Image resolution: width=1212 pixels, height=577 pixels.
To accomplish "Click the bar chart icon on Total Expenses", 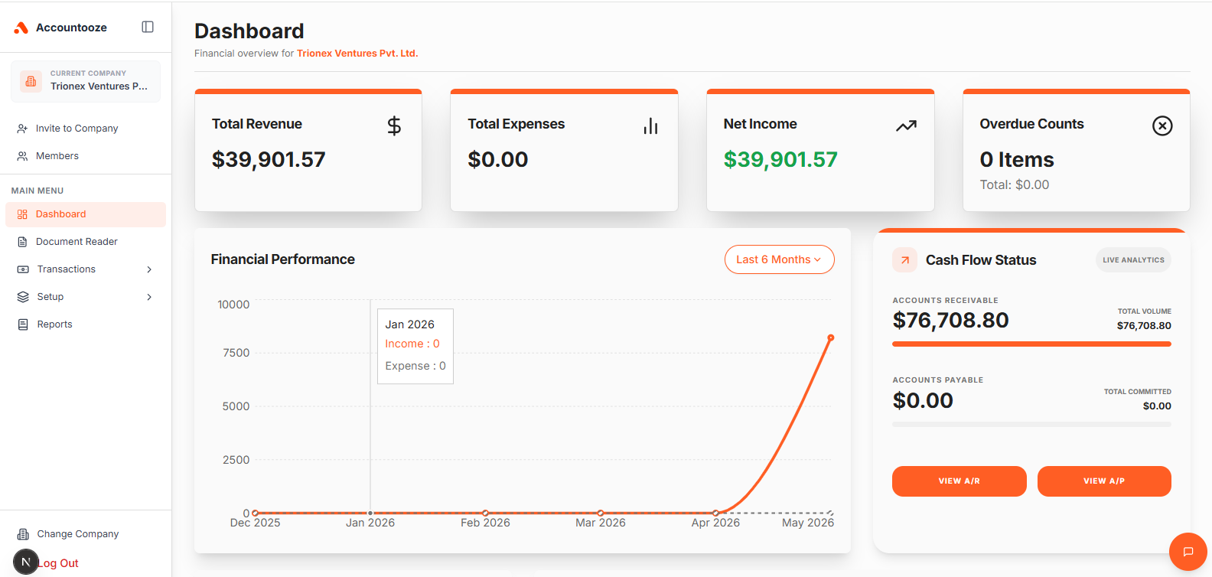I will [650, 126].
